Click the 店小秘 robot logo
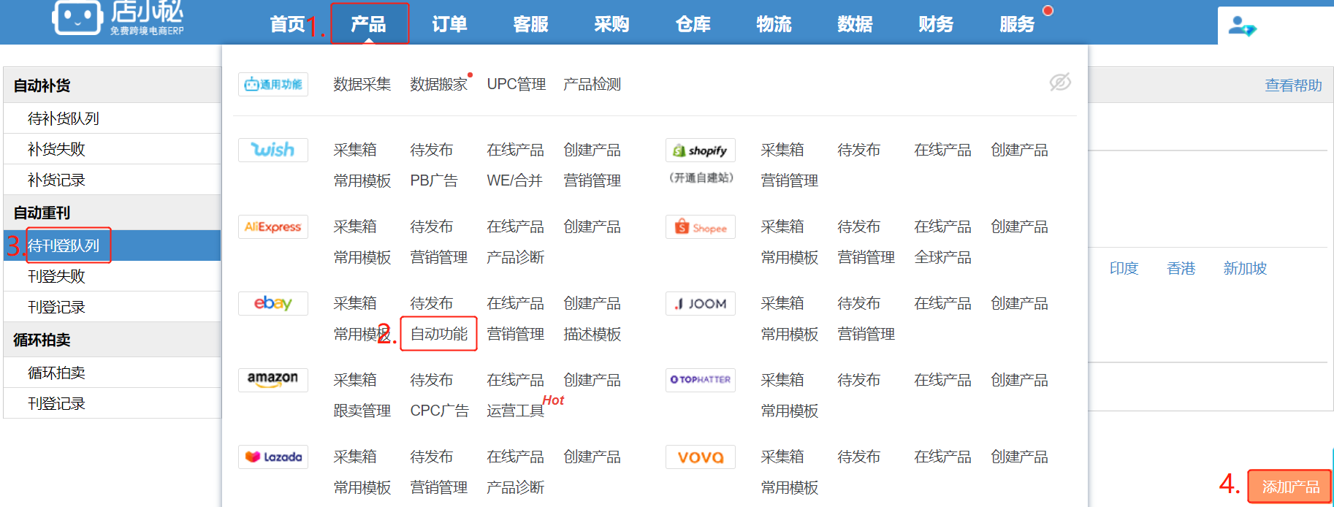This screenshot has height=507, width=1334. (x=77, y=18)
